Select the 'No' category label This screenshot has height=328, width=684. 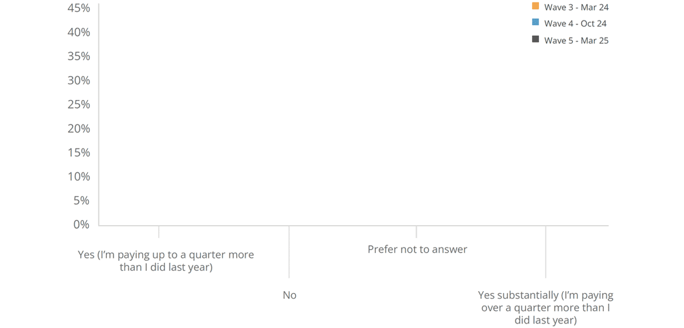pos(289,295)
